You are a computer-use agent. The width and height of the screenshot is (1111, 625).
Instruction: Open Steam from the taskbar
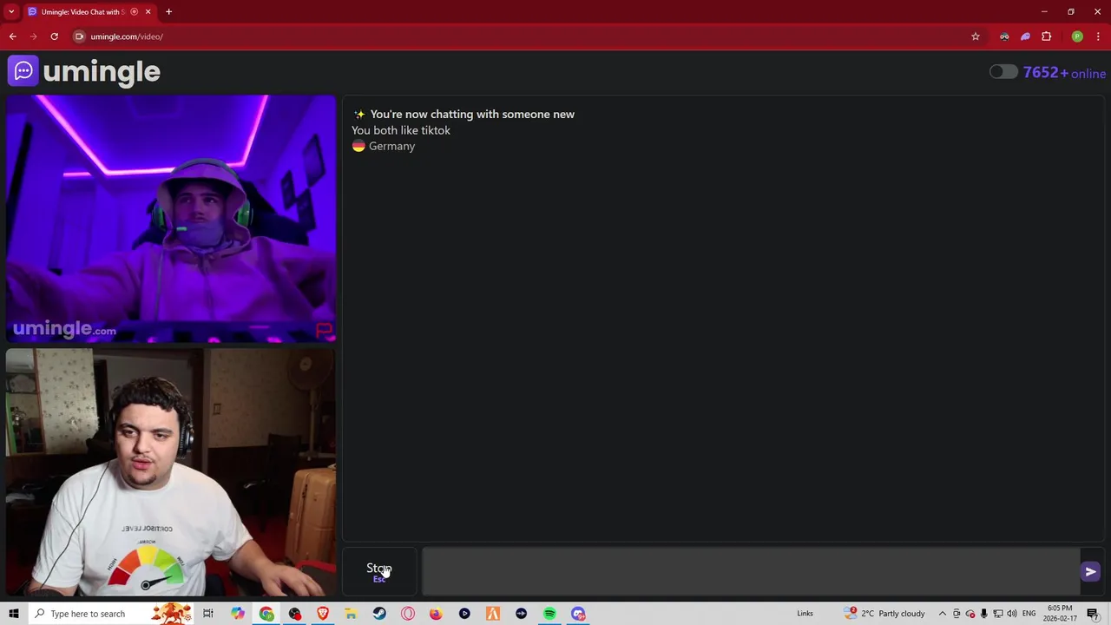click(x=379, y=614)
